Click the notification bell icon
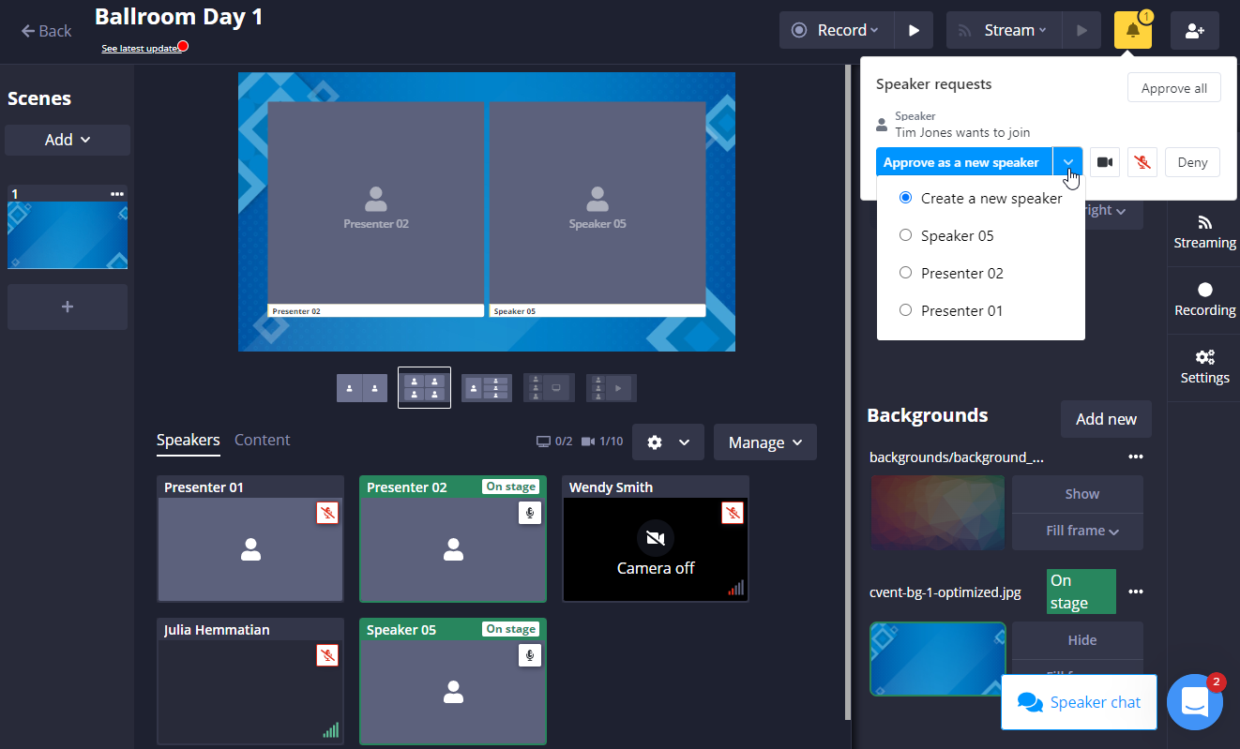Image resolution: width=1240 pixels, height=749 pixels. click(1132, 30)
